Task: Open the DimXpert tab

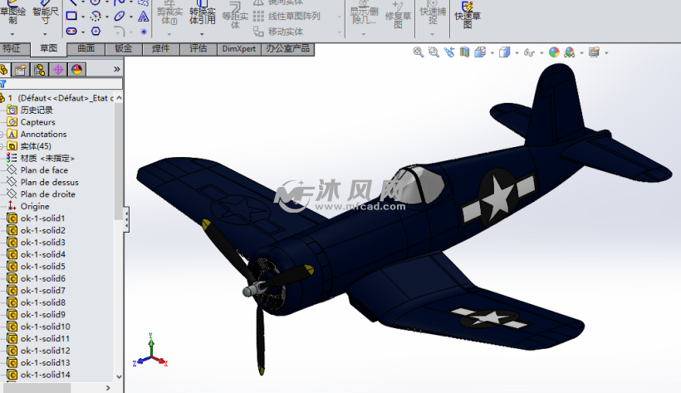Action: (x=239, y=49)
